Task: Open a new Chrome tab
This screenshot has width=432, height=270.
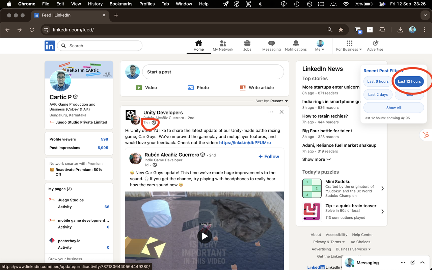Action: [116, 15]
